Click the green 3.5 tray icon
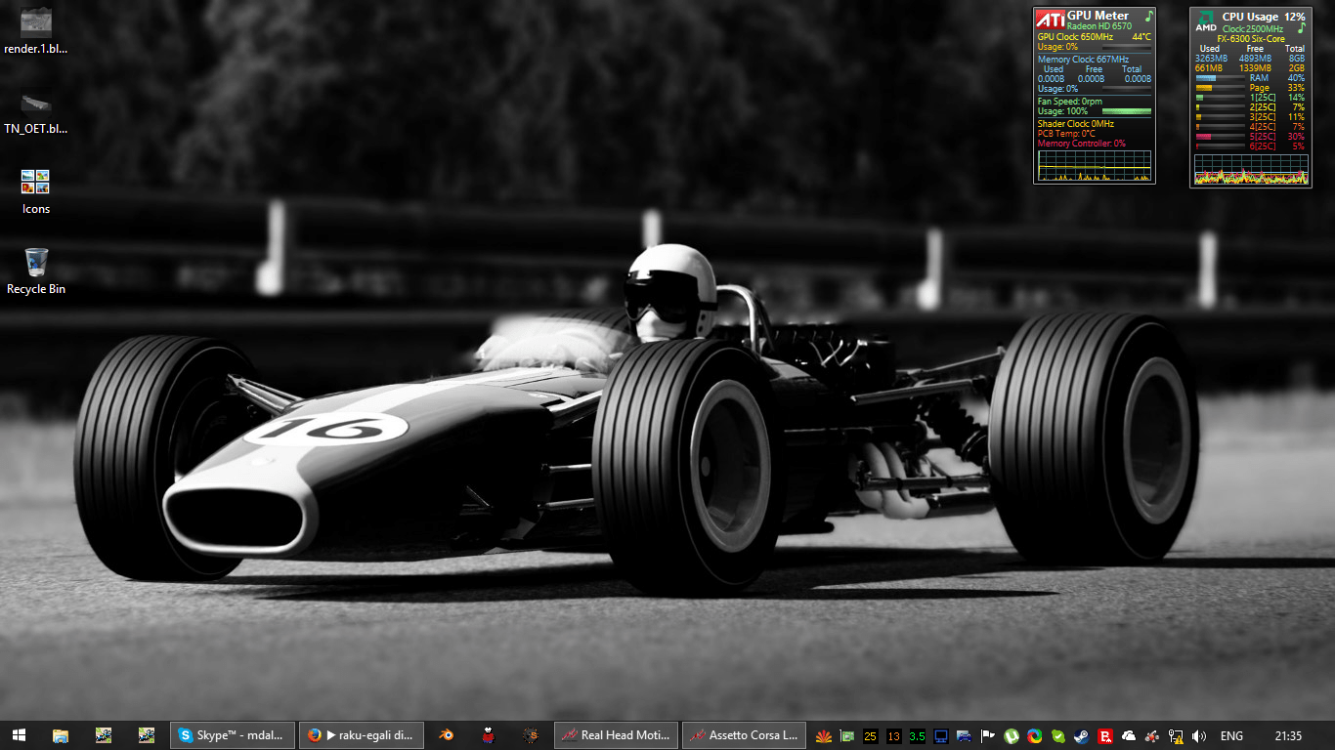The width and height of the screenshot is (1335, 750). [917, 736]
